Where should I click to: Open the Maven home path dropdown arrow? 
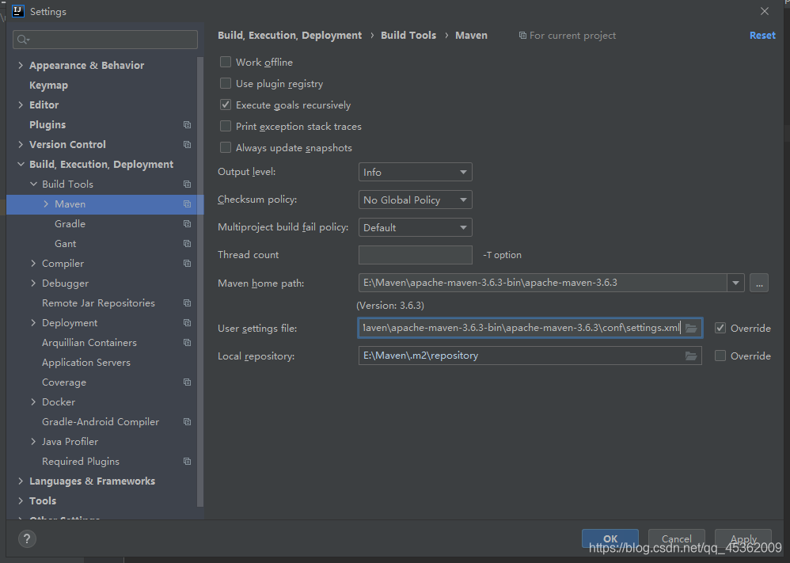(x=735, y=283)
